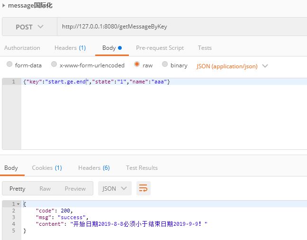Select the binary radio option
Screen dimensions: 307x240
(x=165, y=64)
